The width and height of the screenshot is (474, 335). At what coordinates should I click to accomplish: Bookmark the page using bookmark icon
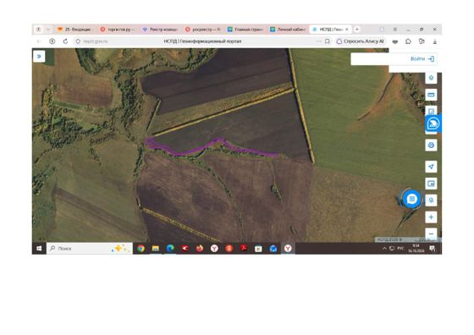[327, 41]
